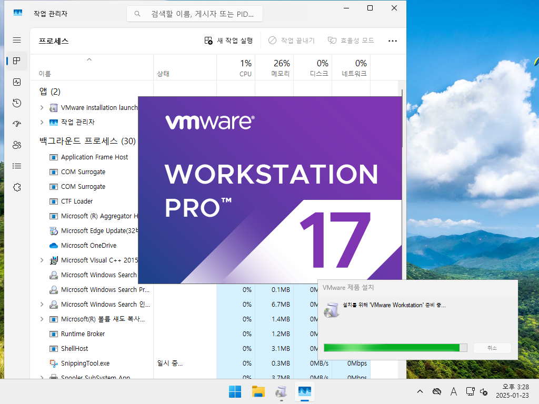Click the VMware Workstation Pro 17 splash image
539x404 pixels.
coord(270,190)
